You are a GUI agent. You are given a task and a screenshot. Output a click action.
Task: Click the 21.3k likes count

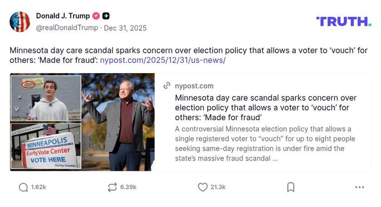pyautogui.click(x=218, y=187)
